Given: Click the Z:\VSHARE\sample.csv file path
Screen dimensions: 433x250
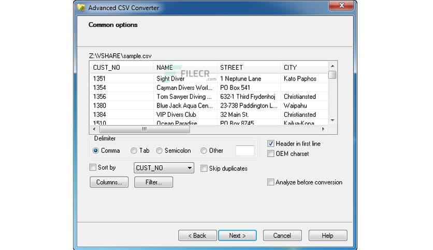Looking at the screenshot, I should coord(120,56).
